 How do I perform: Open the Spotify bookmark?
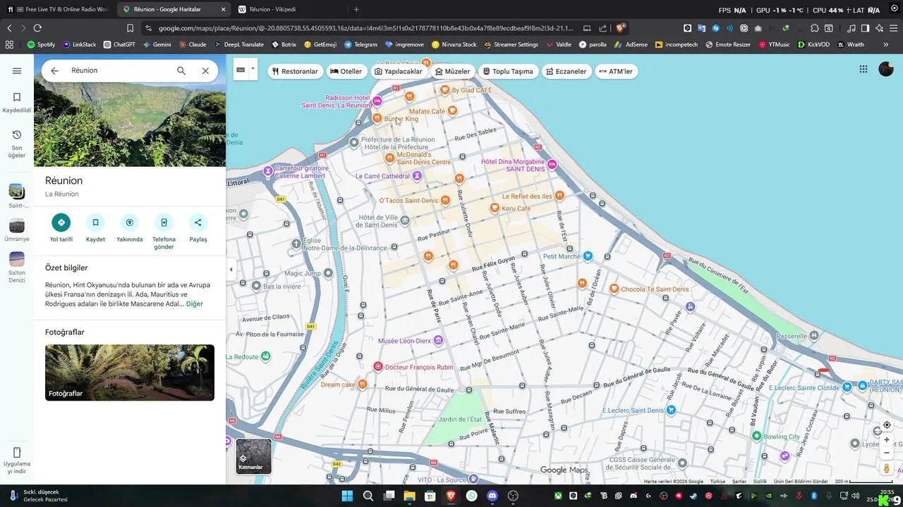point(41,44)
